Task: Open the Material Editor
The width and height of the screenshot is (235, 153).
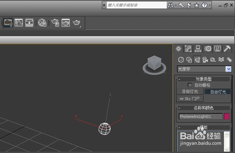Action: [x=42, y=23]
